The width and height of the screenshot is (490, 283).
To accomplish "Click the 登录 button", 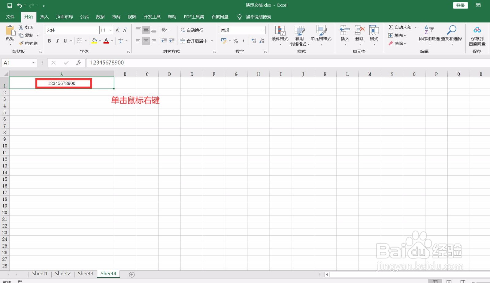I will [x=460, y=5].
